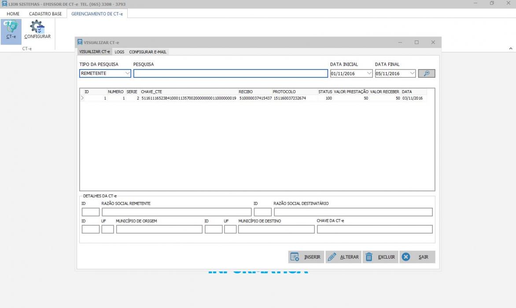Maximize the VISUALIZAR CT-e window
516x308 pixels.
click(x=416, y=42)
